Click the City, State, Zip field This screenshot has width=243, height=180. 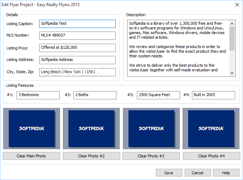[x=77, y=72]
